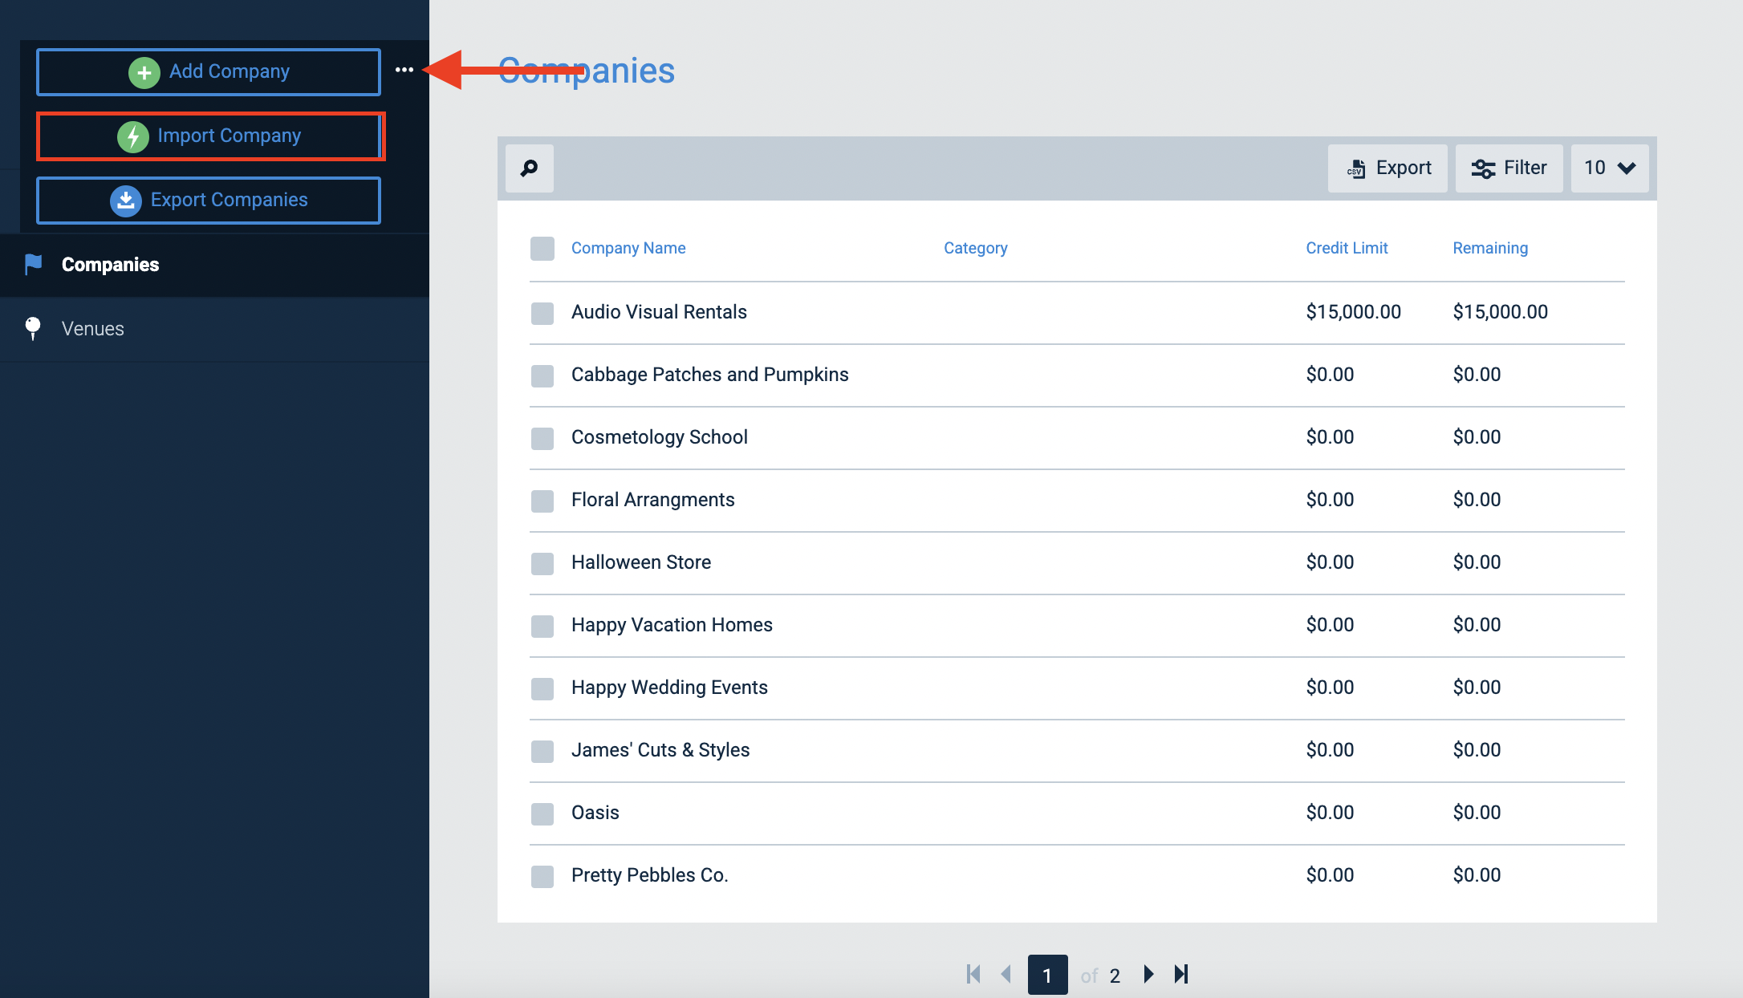Check the Cabbage Patches and Pumpkins checkbox
1743x998 pixels.
point(542,375)
